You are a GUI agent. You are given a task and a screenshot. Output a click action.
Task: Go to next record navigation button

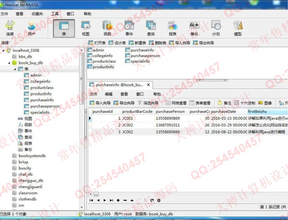click(105, 200)
